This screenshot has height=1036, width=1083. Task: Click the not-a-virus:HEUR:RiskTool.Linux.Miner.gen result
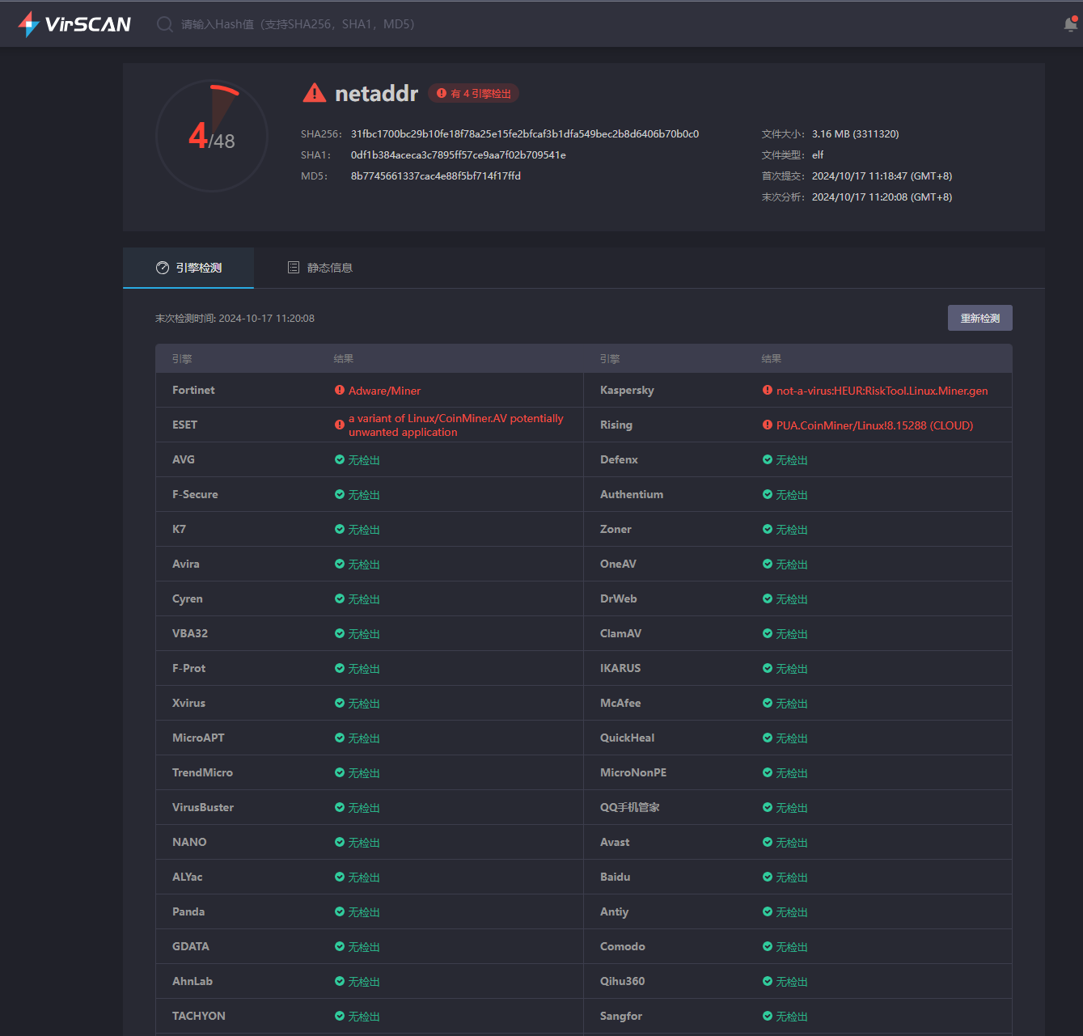tap(882, 391)
